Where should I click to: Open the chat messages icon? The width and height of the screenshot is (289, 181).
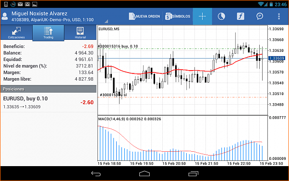(260, 16)
